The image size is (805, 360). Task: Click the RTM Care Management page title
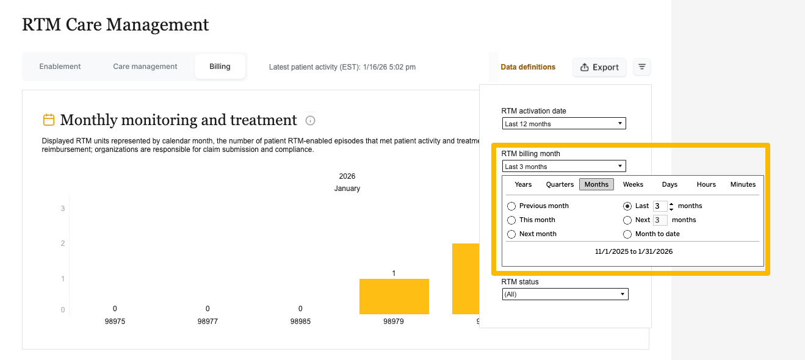tap(115, 25)
